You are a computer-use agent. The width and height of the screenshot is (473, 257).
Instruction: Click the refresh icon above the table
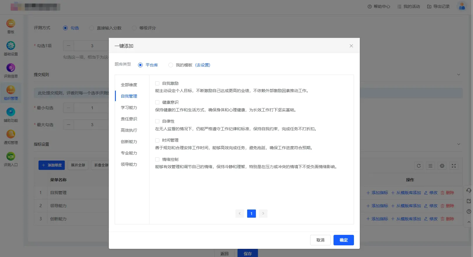[x=419, y=166]
